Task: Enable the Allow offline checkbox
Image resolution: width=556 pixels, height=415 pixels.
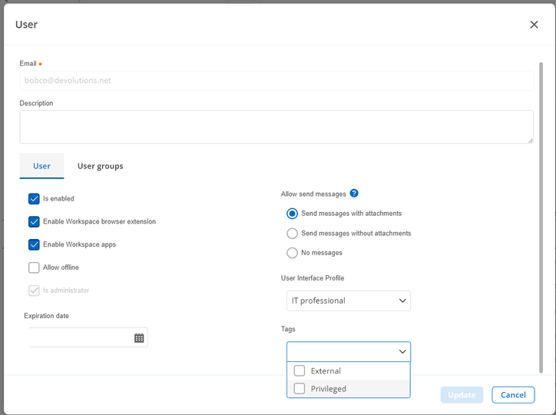Action: (34, 267)
